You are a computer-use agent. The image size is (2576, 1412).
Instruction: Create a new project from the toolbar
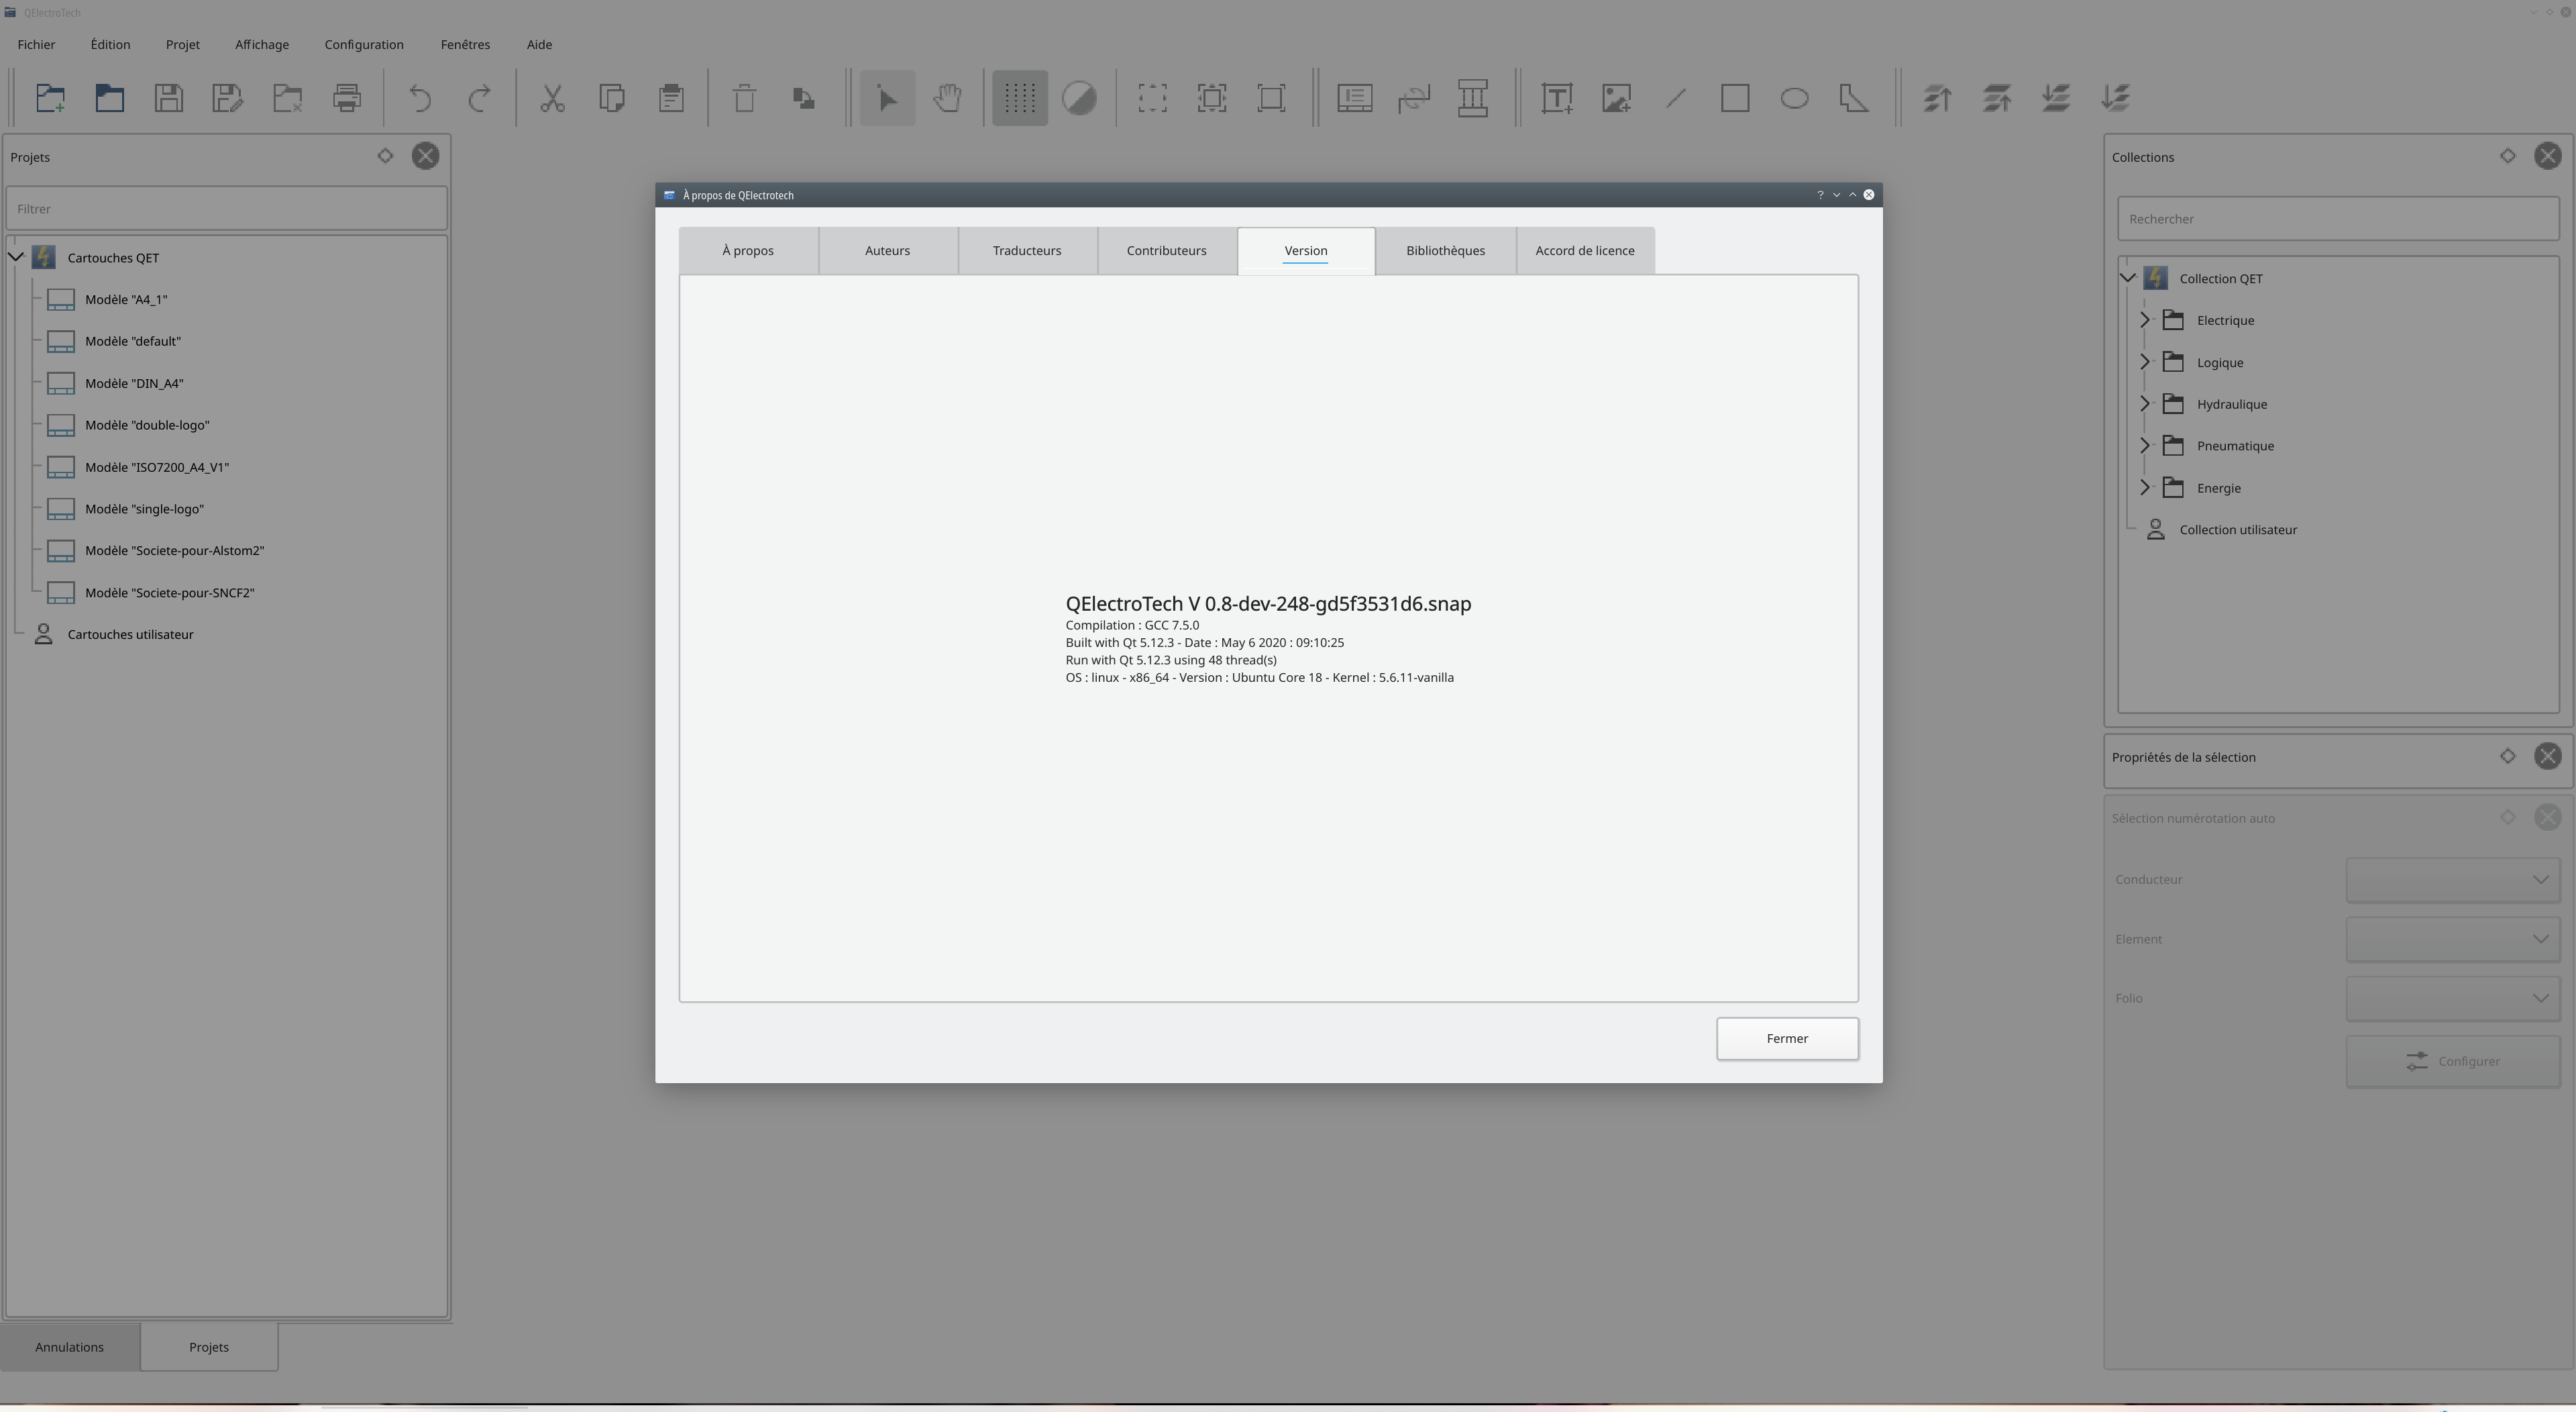[x=50, y=98]
